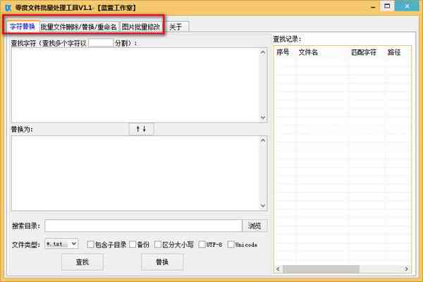Click the delimiter input box before 分割
Screen dimensions: 423x282
(x=101, y=43)
